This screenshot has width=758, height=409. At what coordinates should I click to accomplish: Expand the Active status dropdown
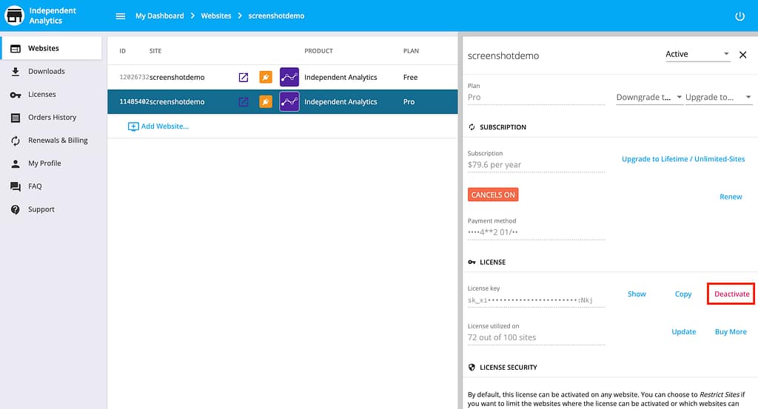(697, 55)
